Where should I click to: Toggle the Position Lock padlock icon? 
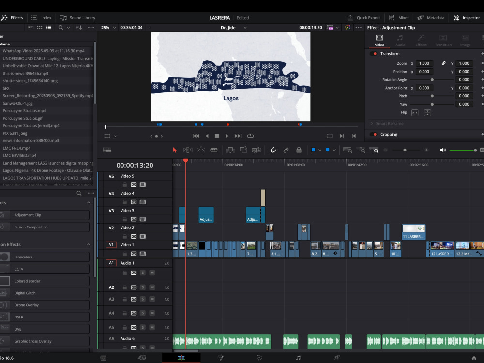(x=299, y=150)
